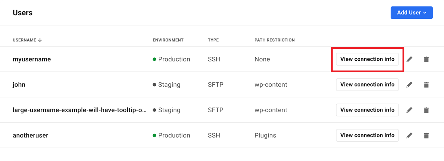Edit anotheruser with the pencil icon
The height and width of the screenshot is (161, 444).
409,135
